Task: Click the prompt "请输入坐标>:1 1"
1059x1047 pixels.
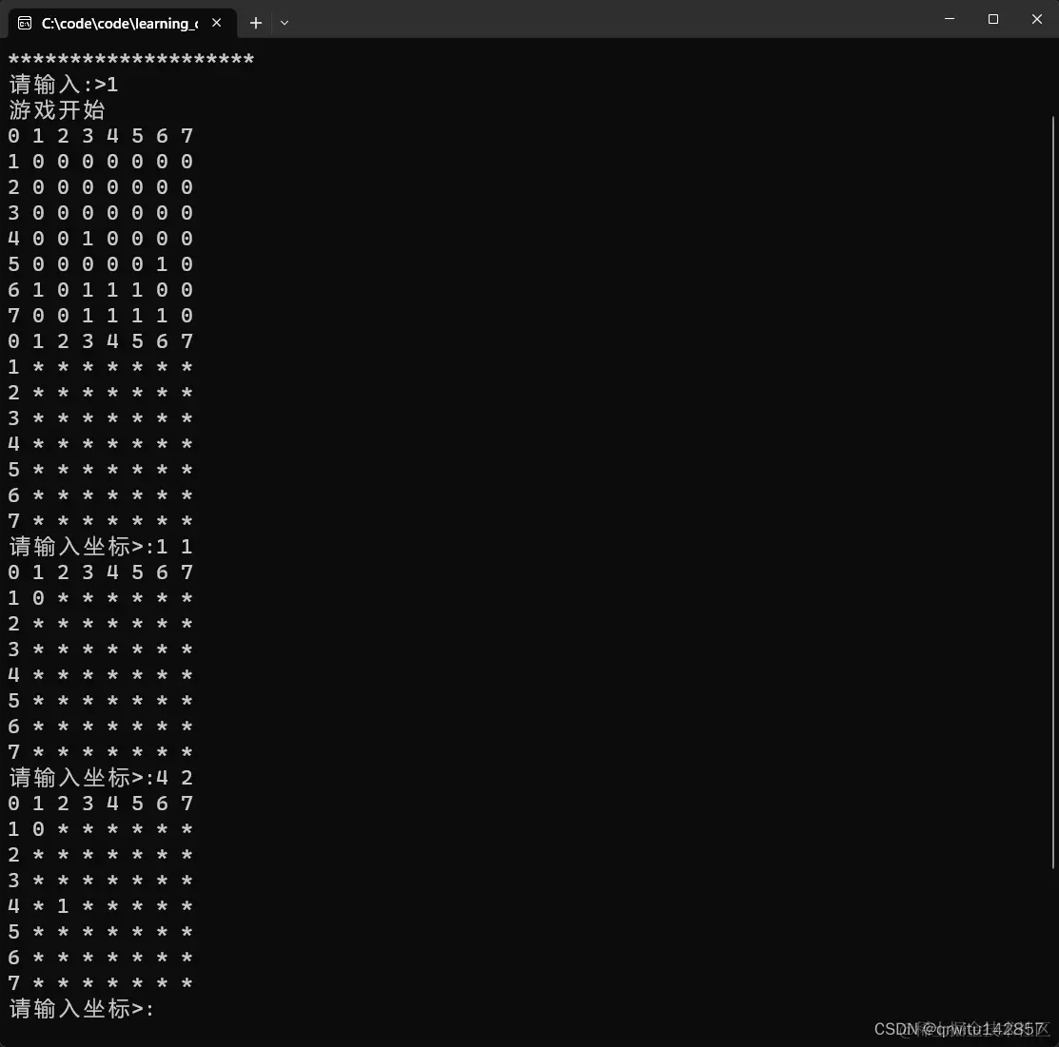Action: (101, 547)
